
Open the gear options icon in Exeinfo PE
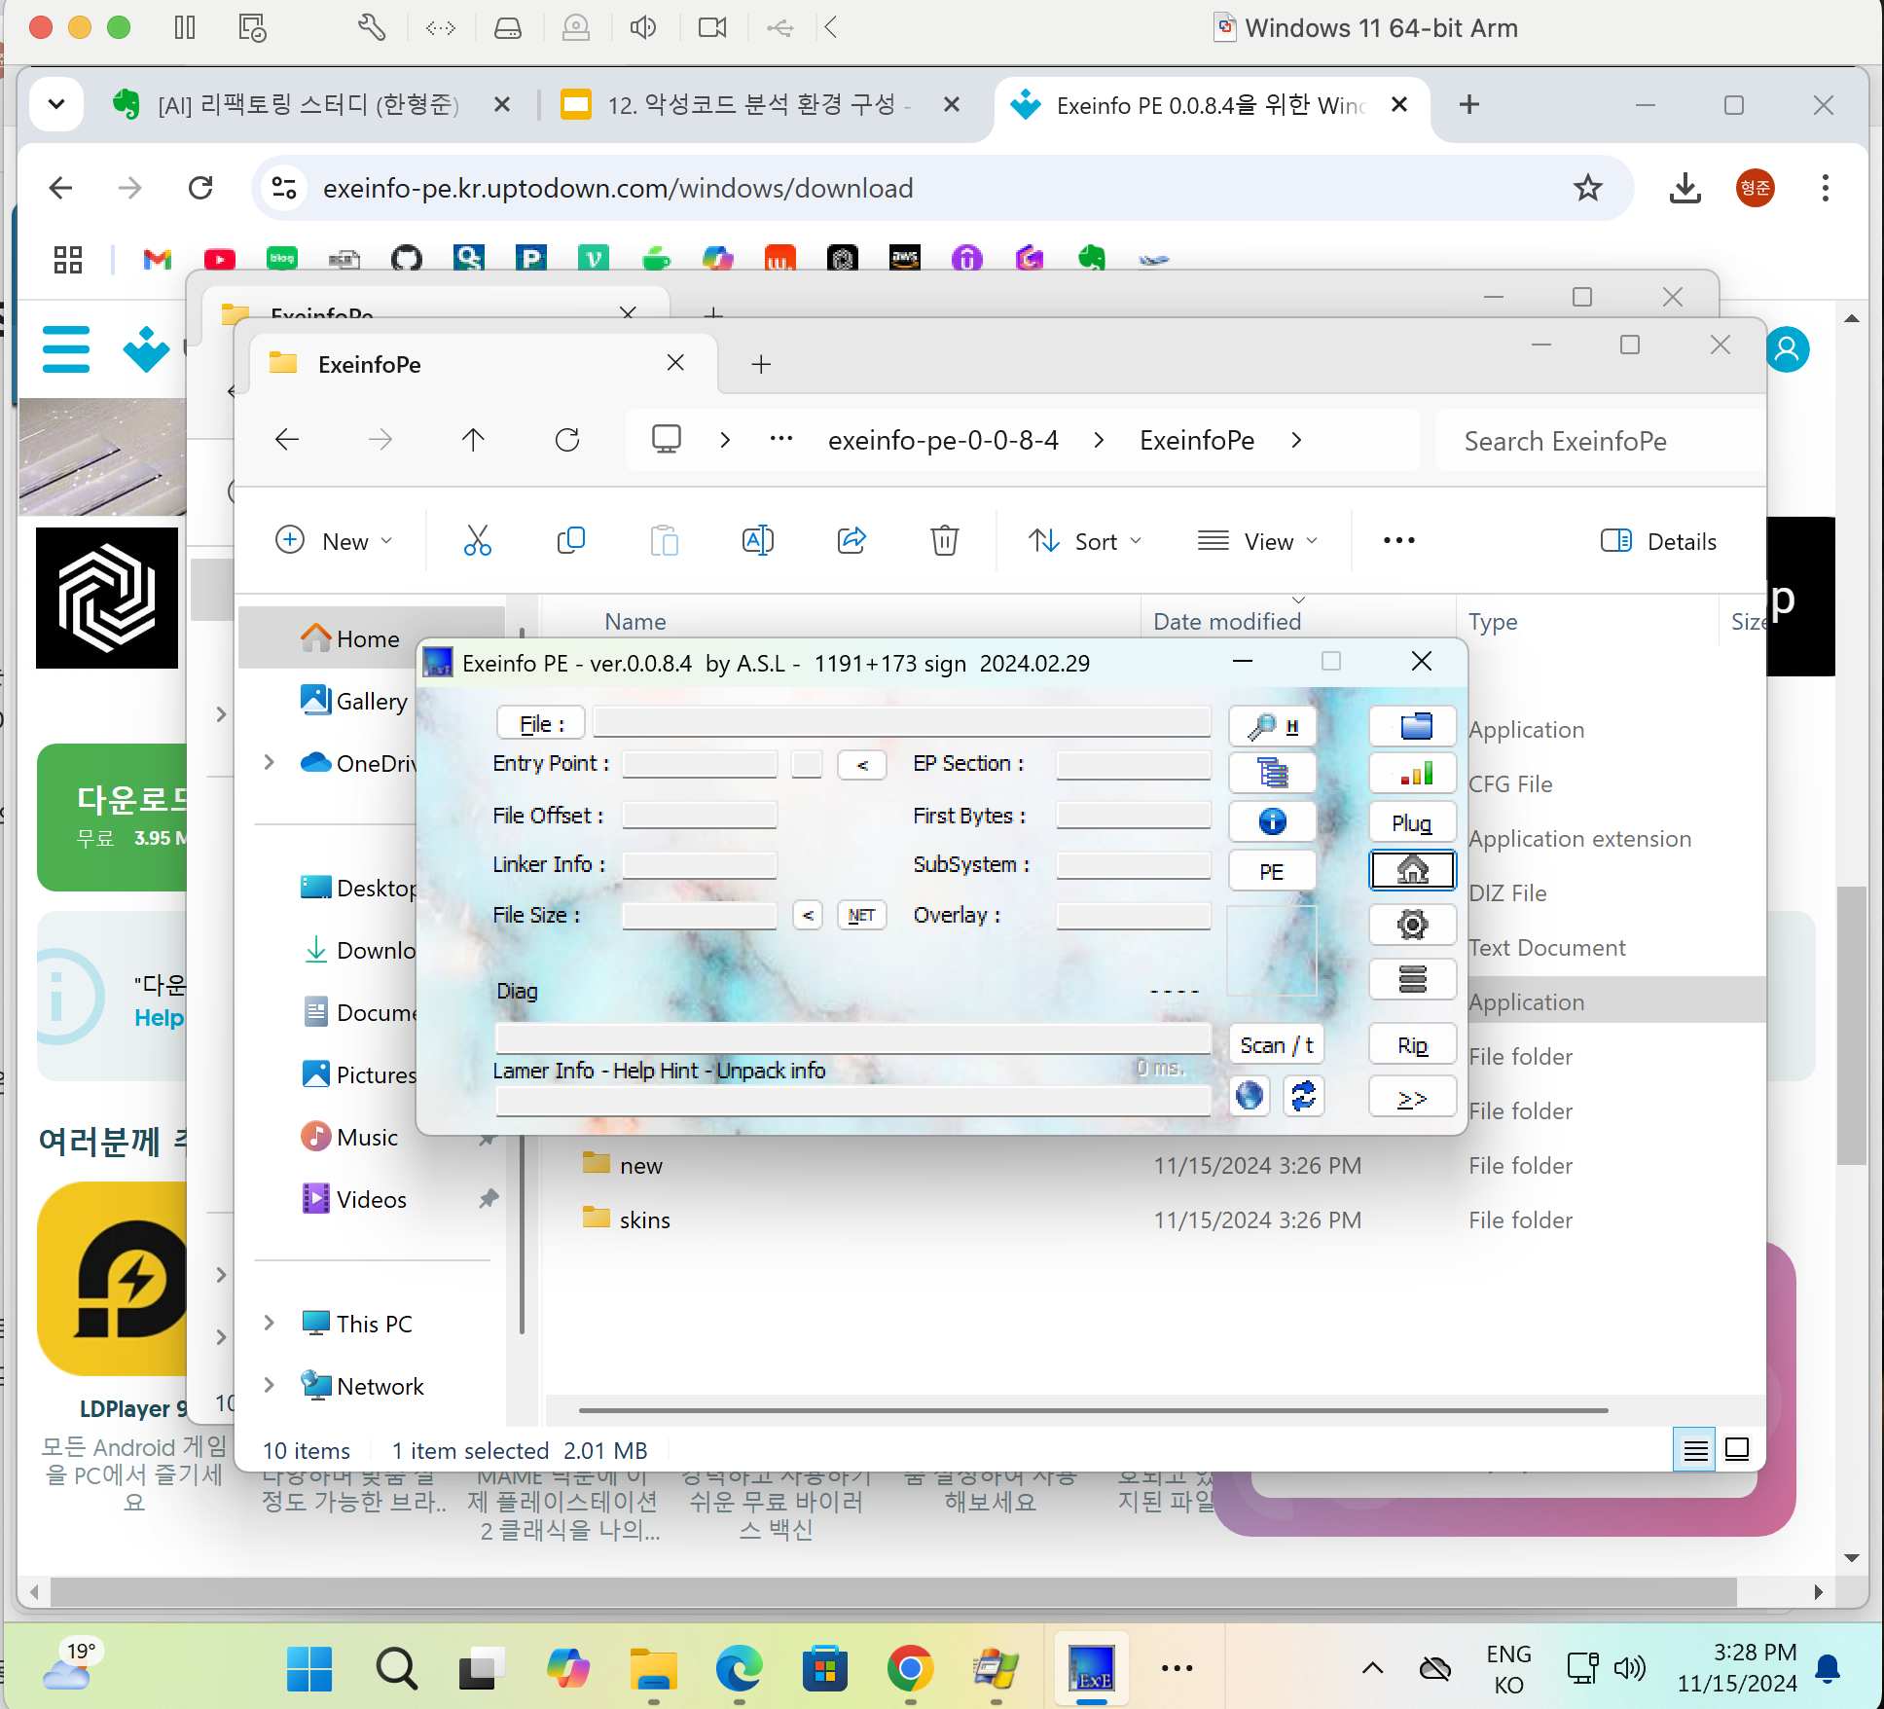point(1413,924)
